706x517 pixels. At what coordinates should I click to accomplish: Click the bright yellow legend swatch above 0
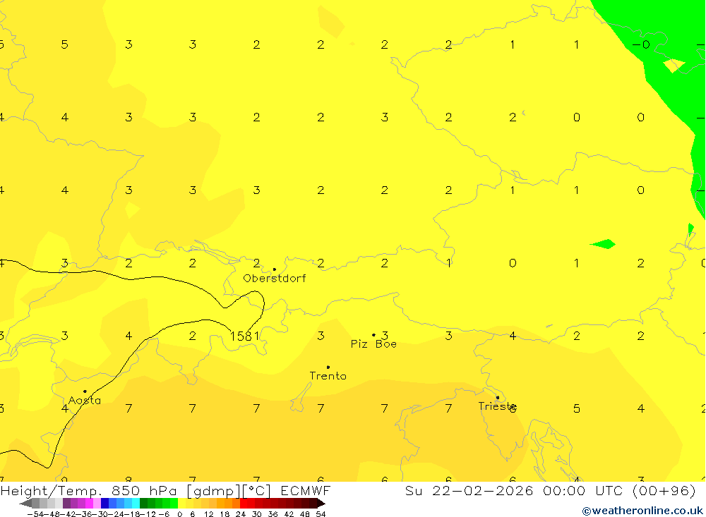[x=182, y=504]
